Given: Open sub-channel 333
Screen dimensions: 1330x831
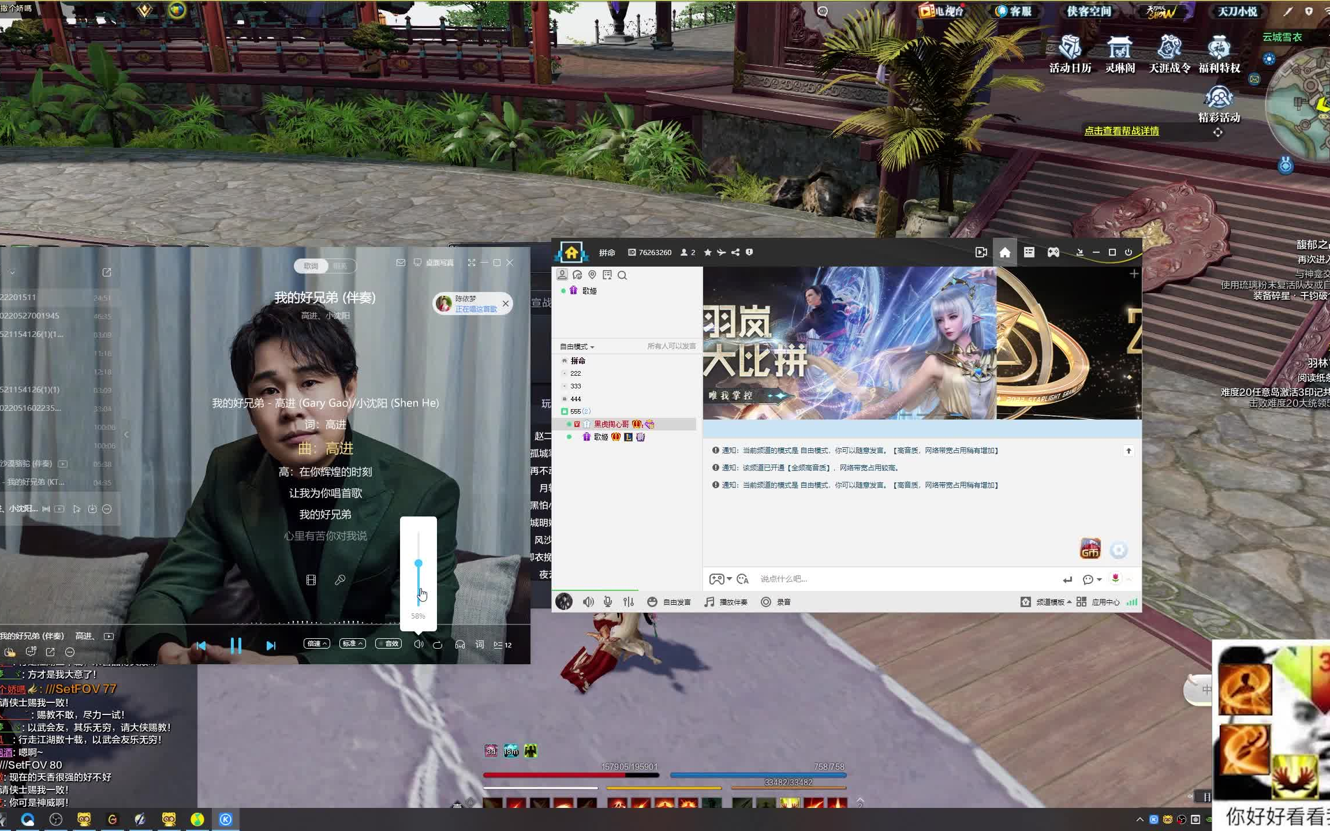Looking at the screenshot, I should coord(576,386).
